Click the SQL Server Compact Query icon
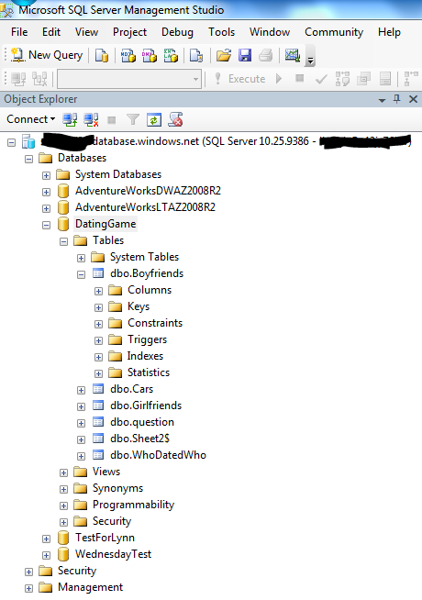Viewport: 422px width, 600px height. pyautogui.click(x=196, y=55)
